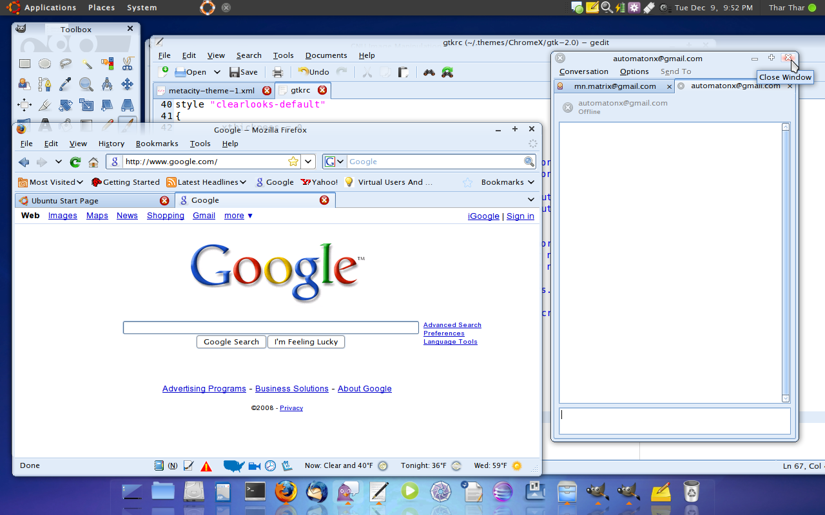Bookmark page with the star icon

293,162
